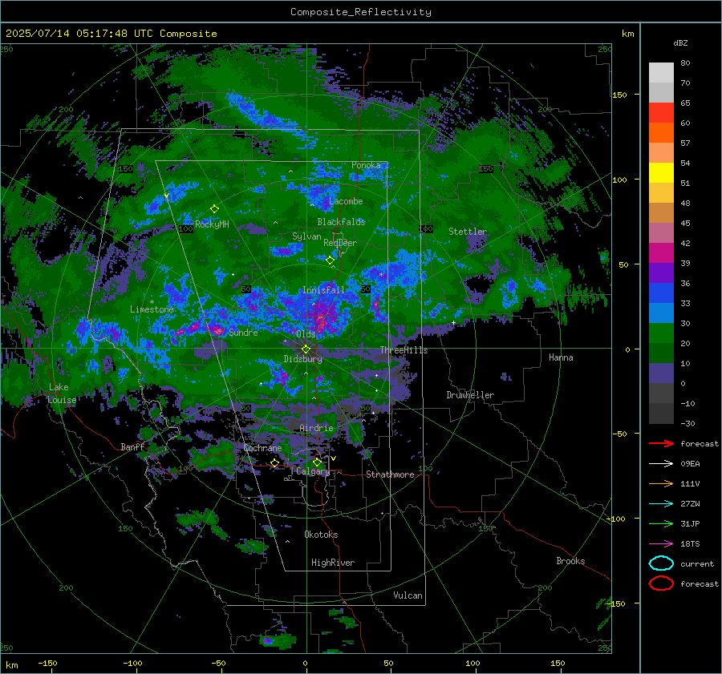Click the orange 111V arrow legend icon
This screenshot has height=674, width=722.
(661, 483)
